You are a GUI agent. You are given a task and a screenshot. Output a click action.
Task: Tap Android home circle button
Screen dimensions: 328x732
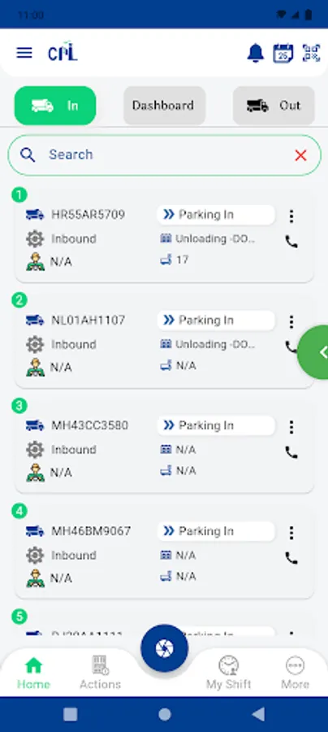(165, 714)
